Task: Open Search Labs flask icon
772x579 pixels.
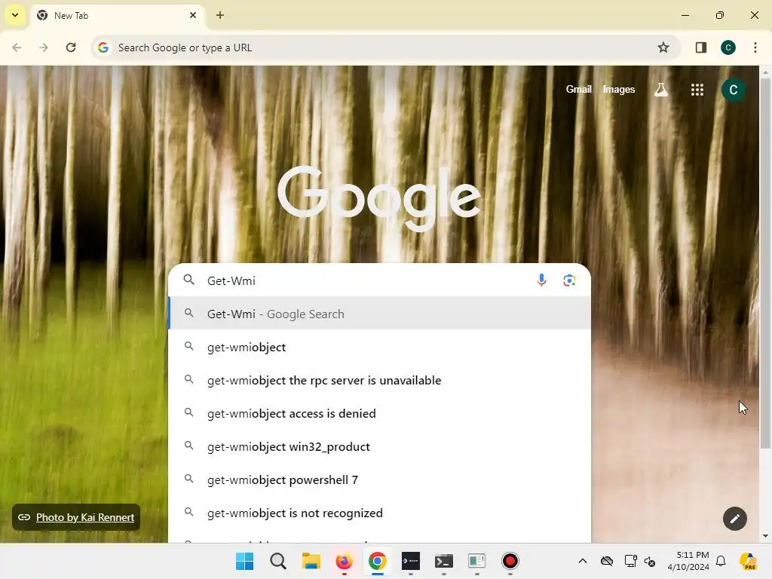Action: point(660,90)
